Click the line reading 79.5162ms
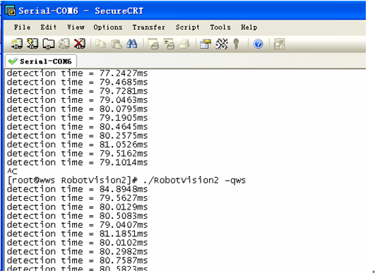 coord(77,153)
